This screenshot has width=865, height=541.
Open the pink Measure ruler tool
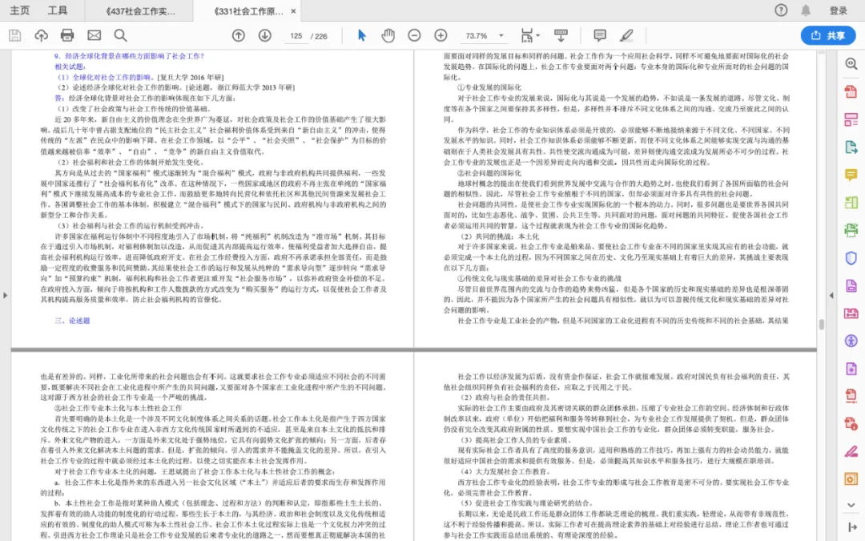(851, 313)
